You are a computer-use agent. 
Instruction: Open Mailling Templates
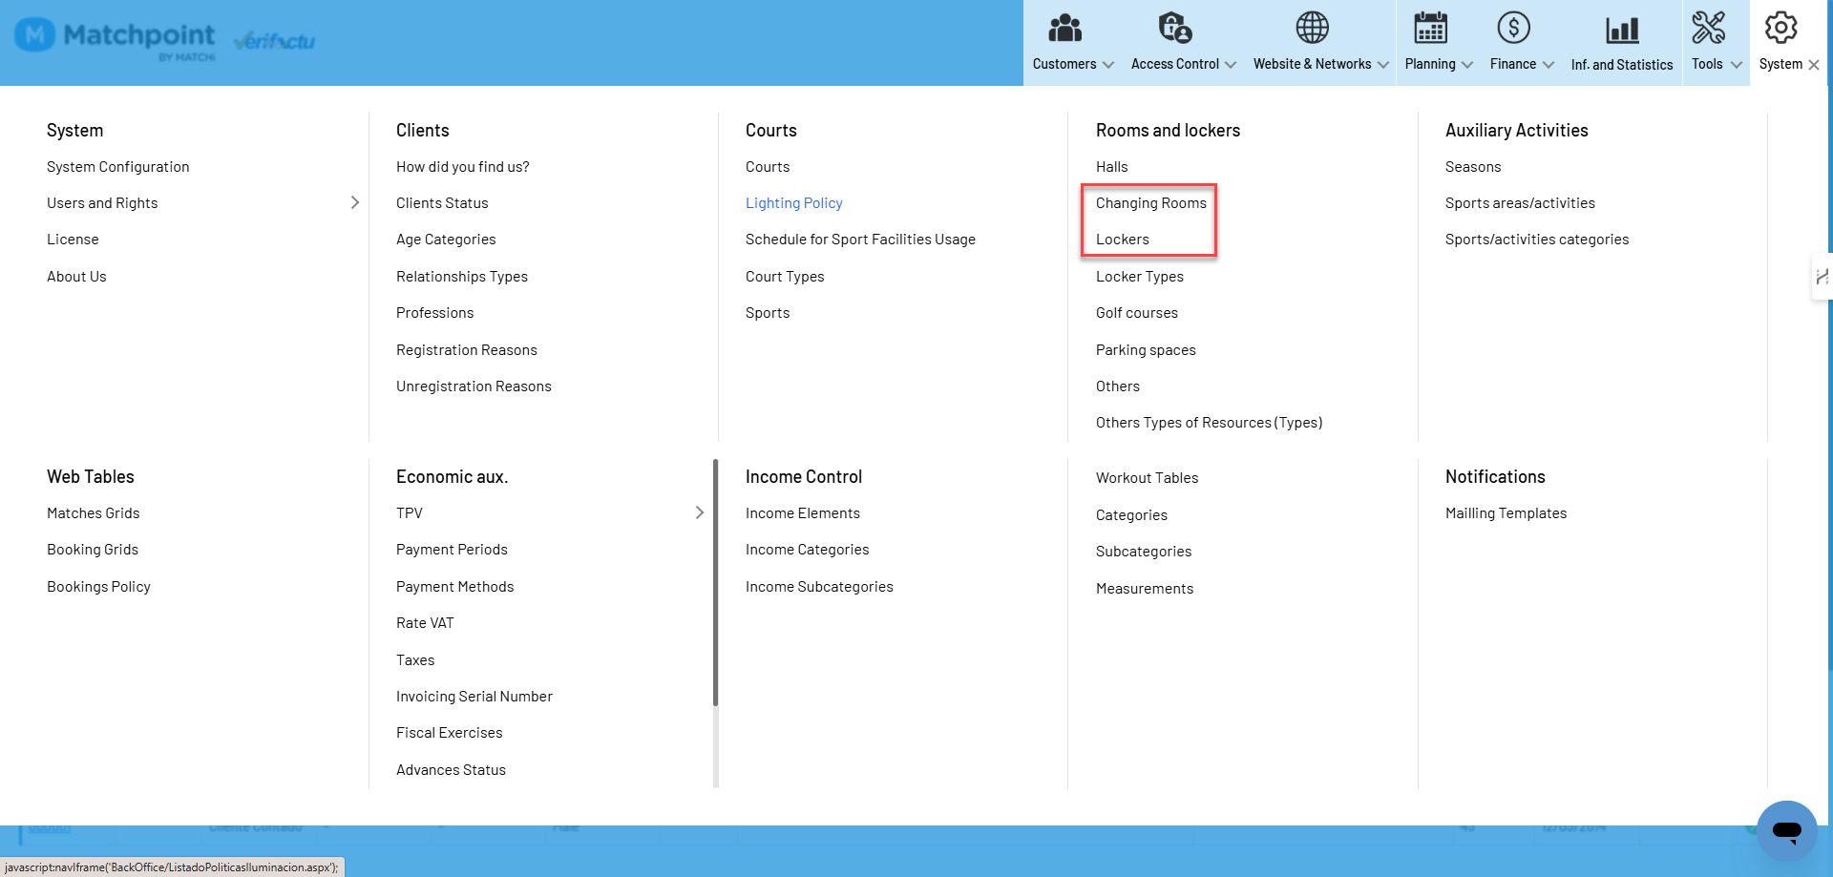click(x=1506, y=513)
